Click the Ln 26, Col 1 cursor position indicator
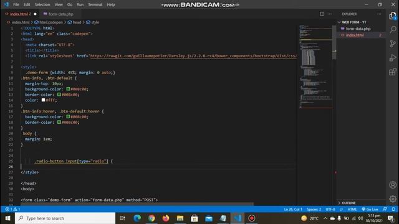 pos(292,209)
